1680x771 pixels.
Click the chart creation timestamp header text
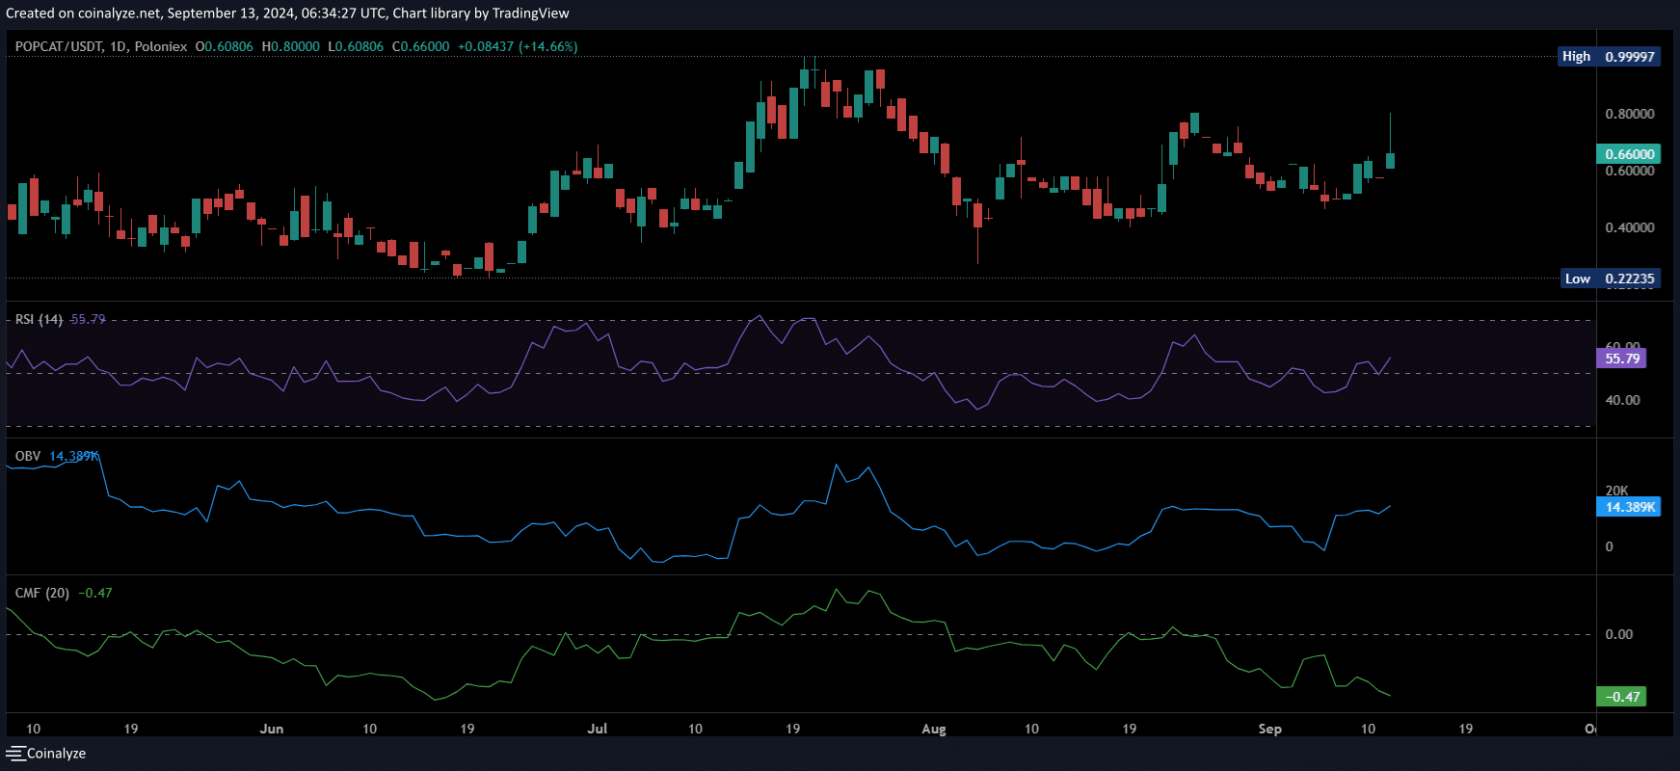click(287, 13)
